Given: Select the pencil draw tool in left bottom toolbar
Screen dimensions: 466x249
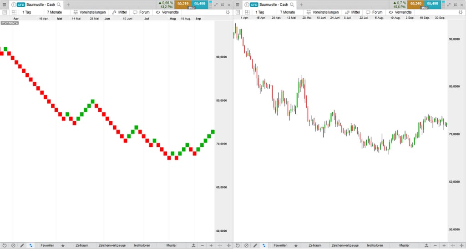Looking at the screenshot, I should pos(22,245).
